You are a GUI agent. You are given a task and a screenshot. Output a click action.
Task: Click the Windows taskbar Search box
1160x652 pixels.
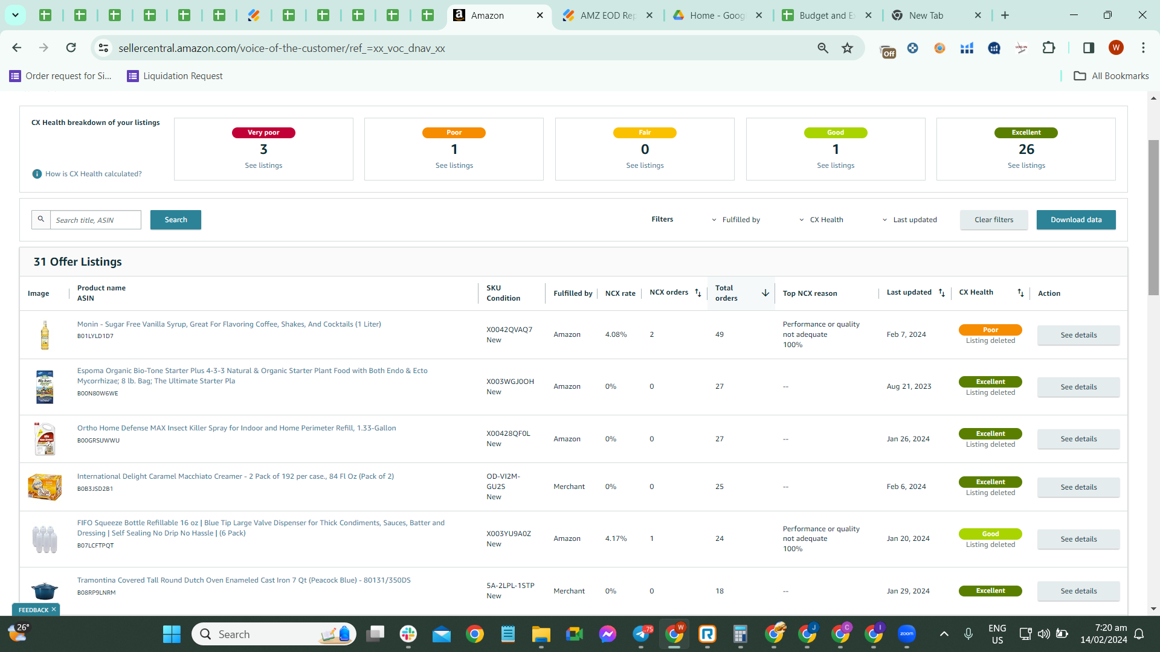pyautogui.click(x=274, y=634)
